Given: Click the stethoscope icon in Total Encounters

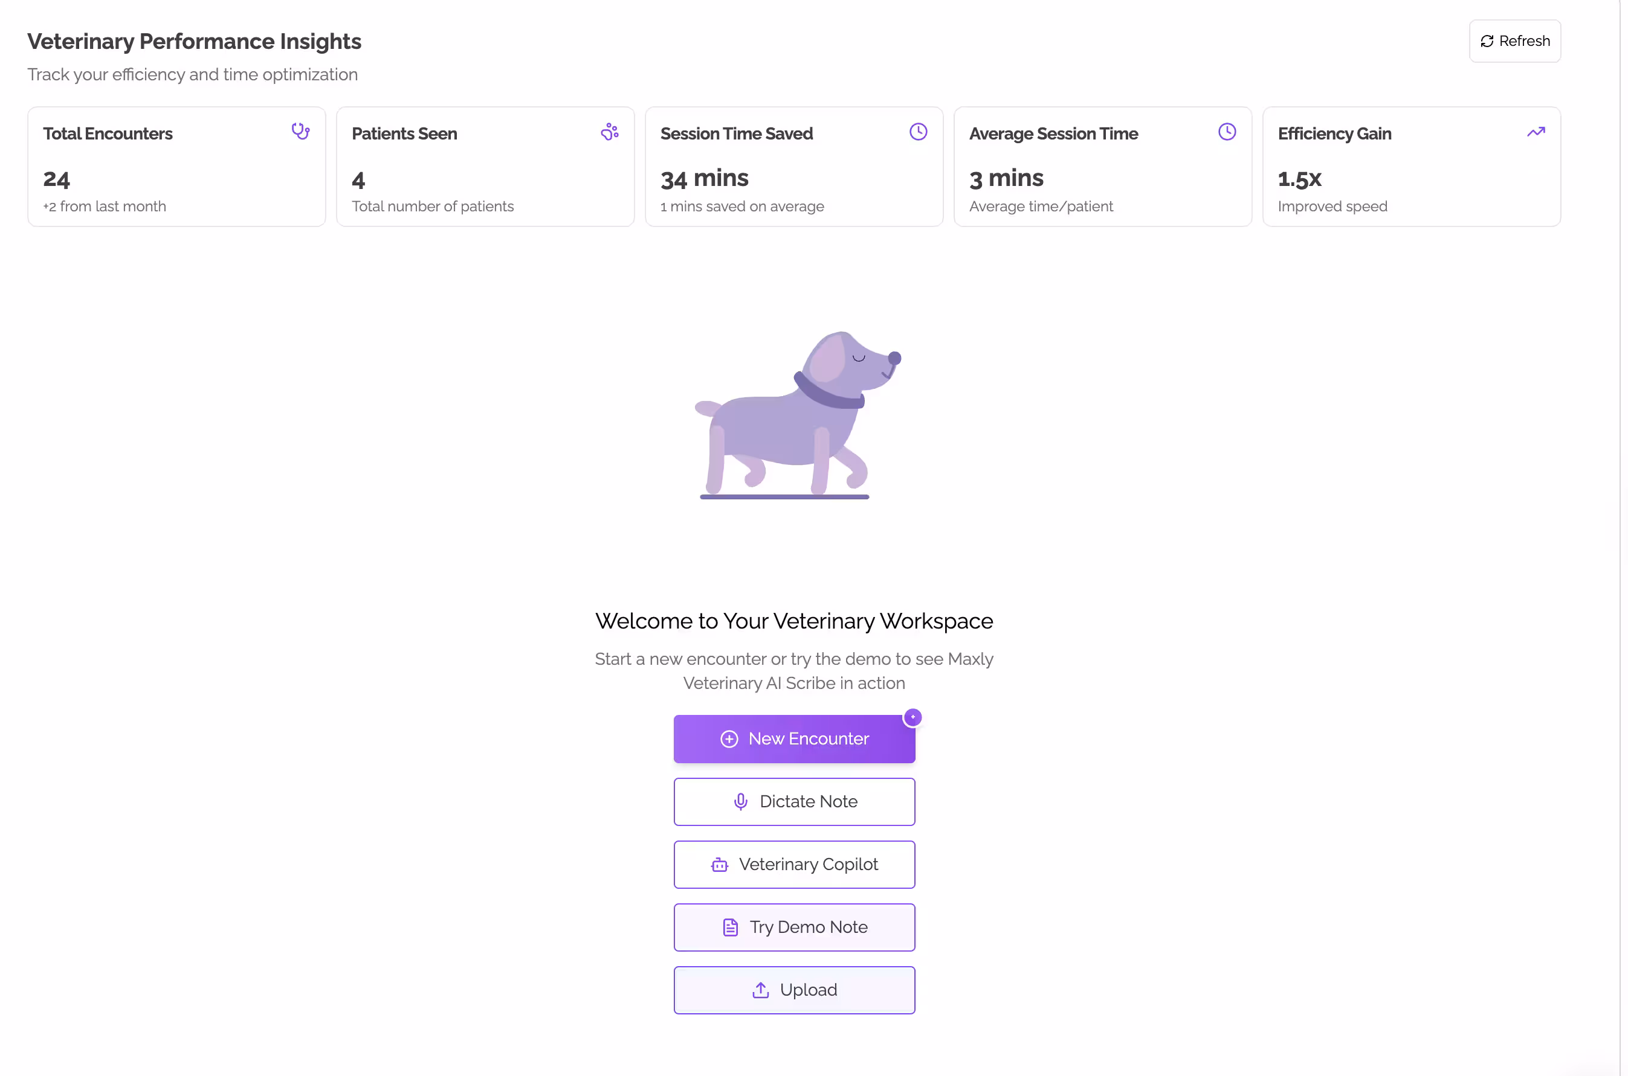Looking at the screenshot, I should click(300, 131).
